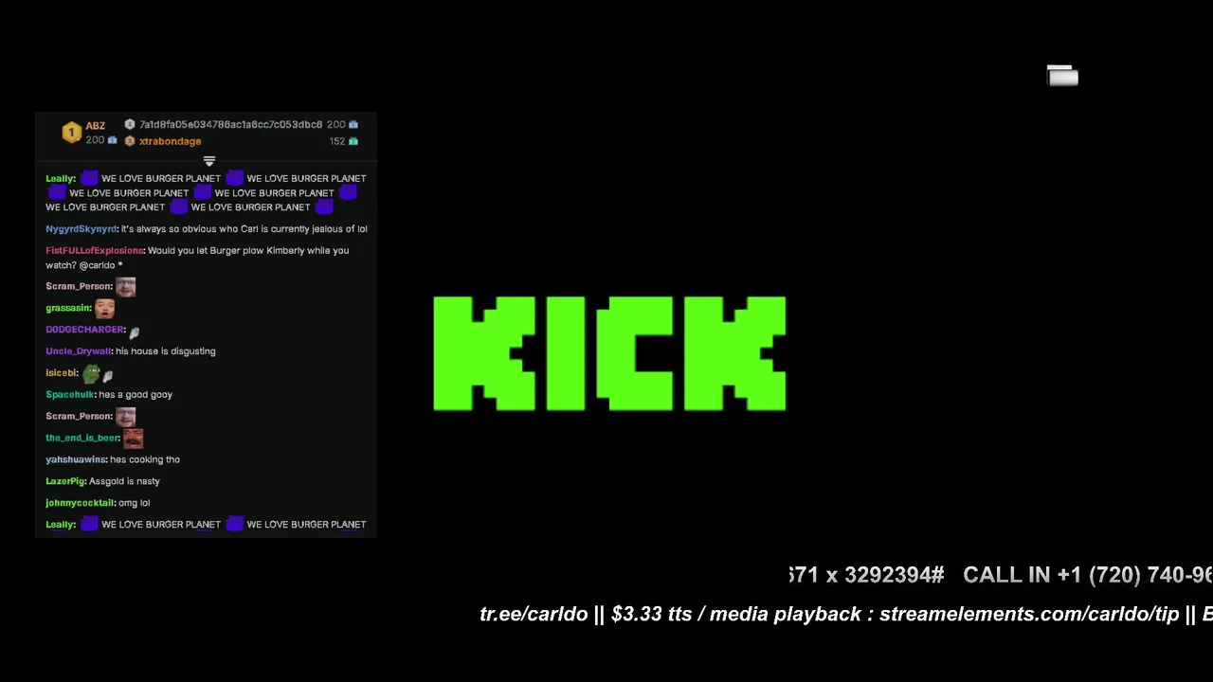Click the "152" gift count
The image size is (1213, 682).
(x=337, y=141)
